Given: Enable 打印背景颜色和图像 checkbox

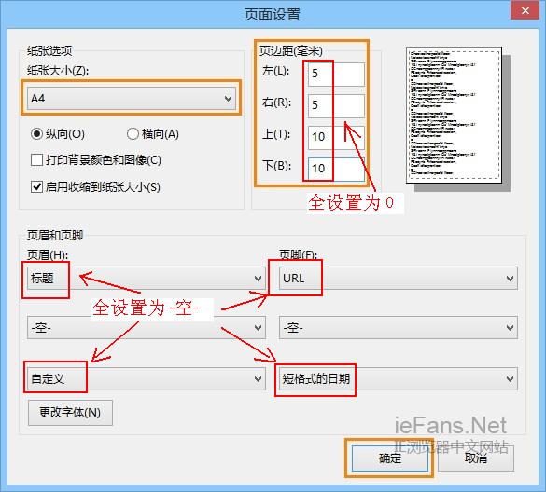Looking at the screenshot, I should [36, 160].
